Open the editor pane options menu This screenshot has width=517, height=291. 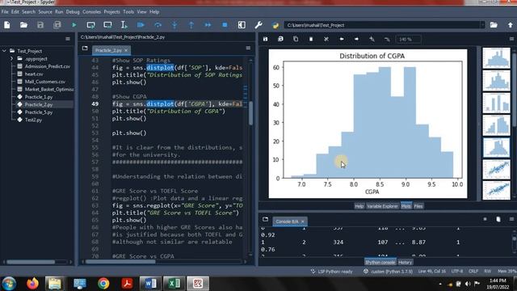[x=248, y=48]
